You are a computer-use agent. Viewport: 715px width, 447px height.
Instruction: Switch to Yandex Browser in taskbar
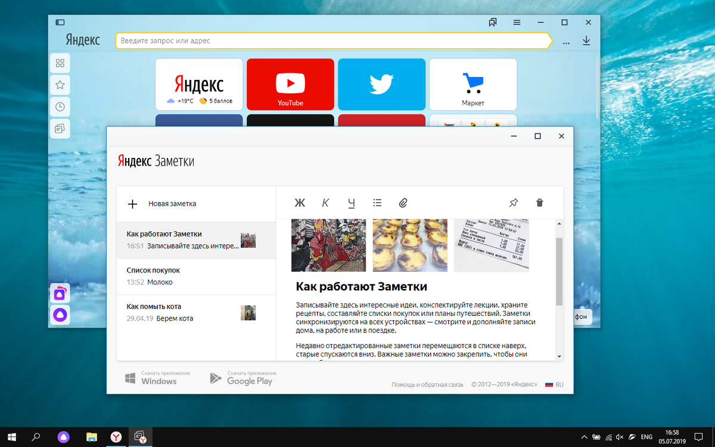pyautogui.click(x=116, y=437)
